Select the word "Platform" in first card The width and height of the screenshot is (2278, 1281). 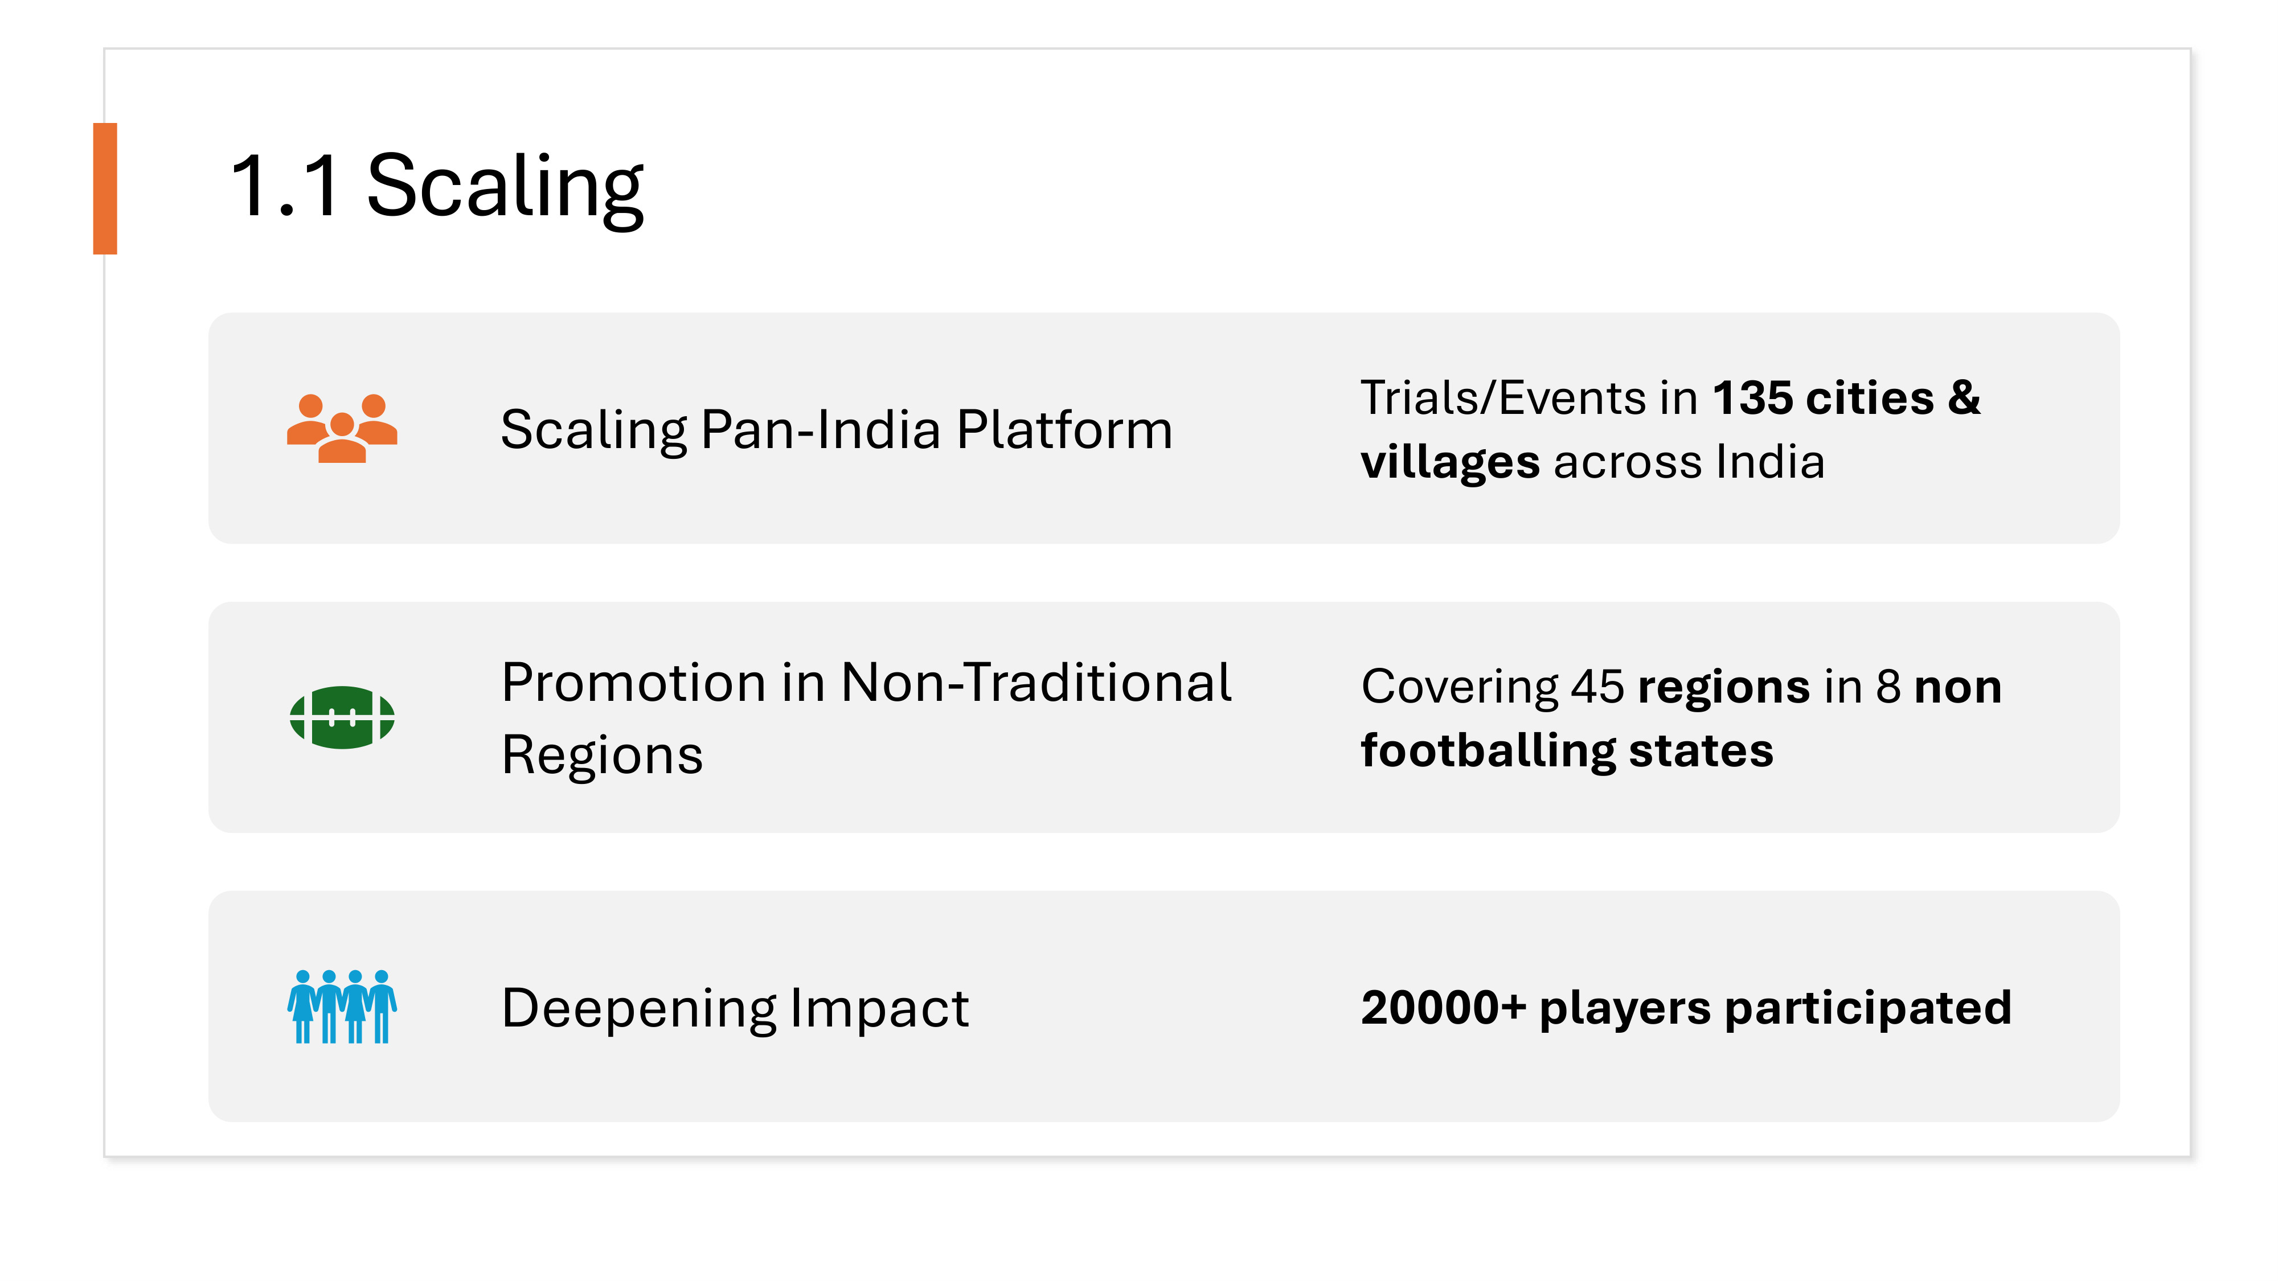tap(1065, 430)
